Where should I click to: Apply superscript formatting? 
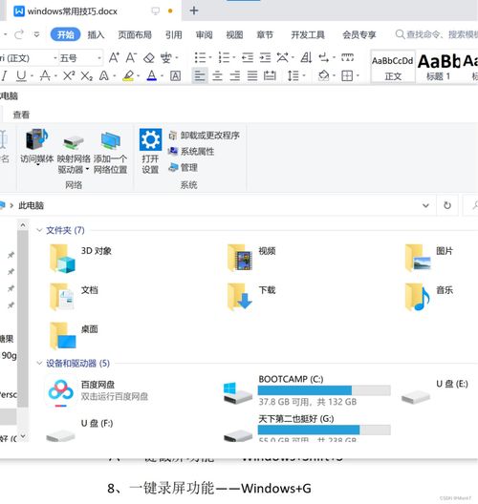pos(69,75)
